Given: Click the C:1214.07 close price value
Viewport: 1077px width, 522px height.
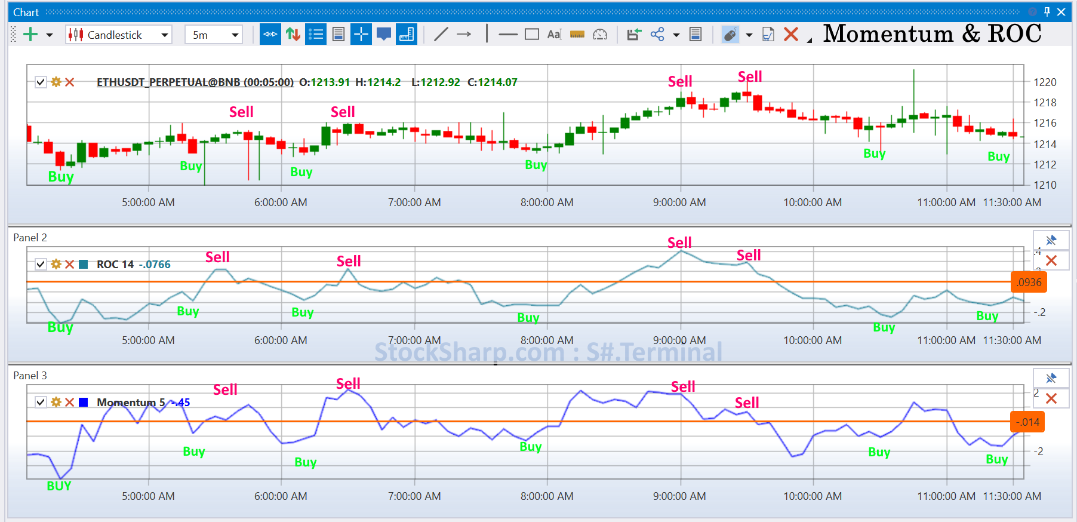Looking at the screenshot, I should [493, 82].
